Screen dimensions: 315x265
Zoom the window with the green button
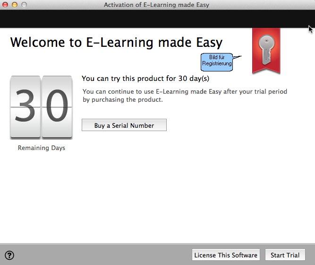(24, 5)
